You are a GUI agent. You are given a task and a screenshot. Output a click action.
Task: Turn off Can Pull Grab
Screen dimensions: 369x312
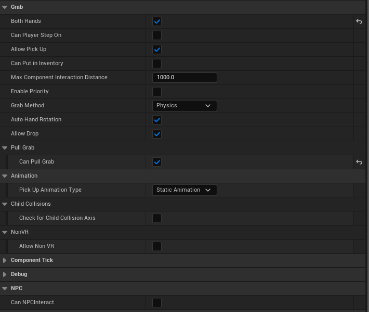point(157,162)
